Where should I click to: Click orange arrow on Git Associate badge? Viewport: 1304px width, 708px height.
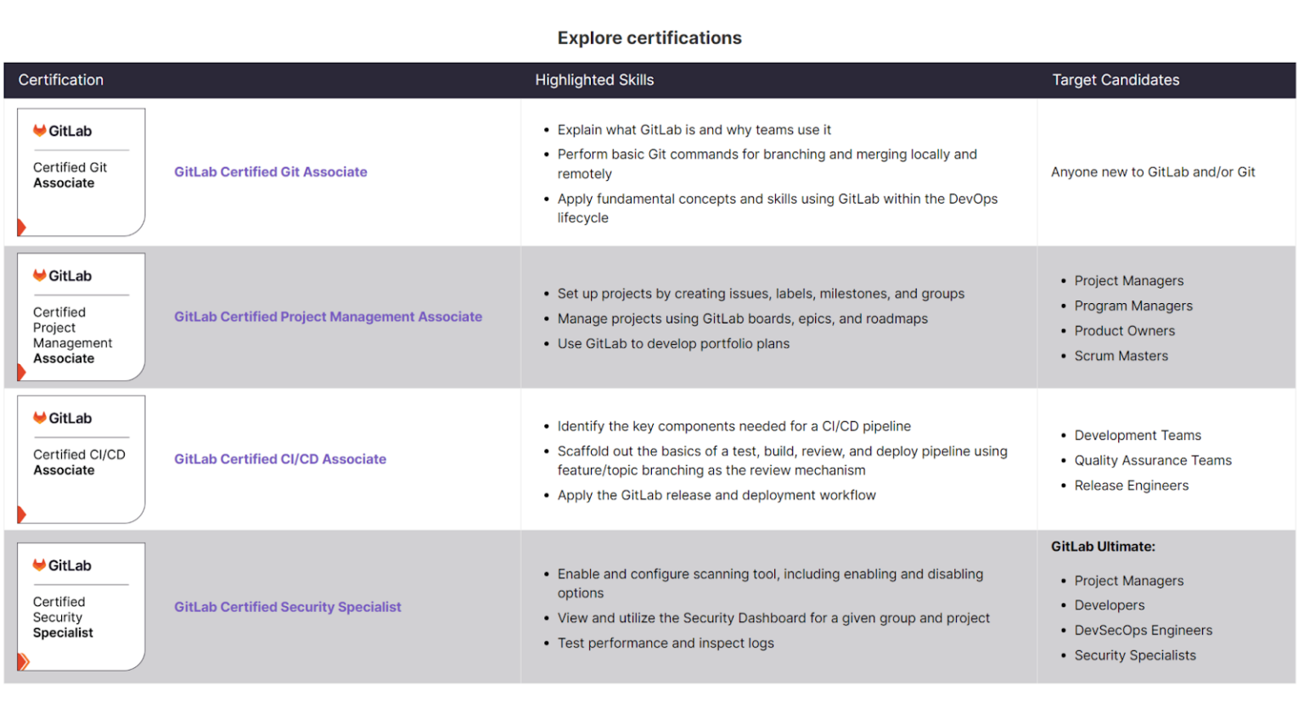22,227
